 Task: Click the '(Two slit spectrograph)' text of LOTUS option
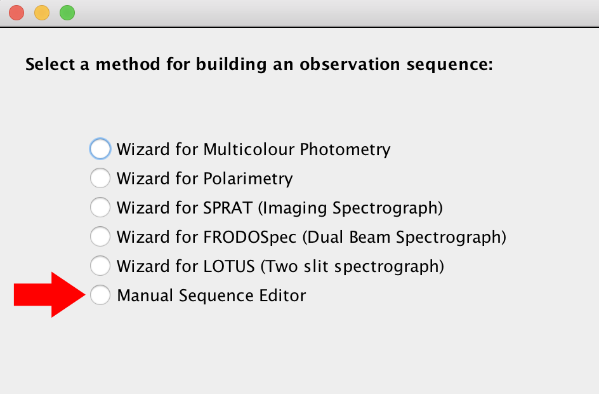click(352, 266)
